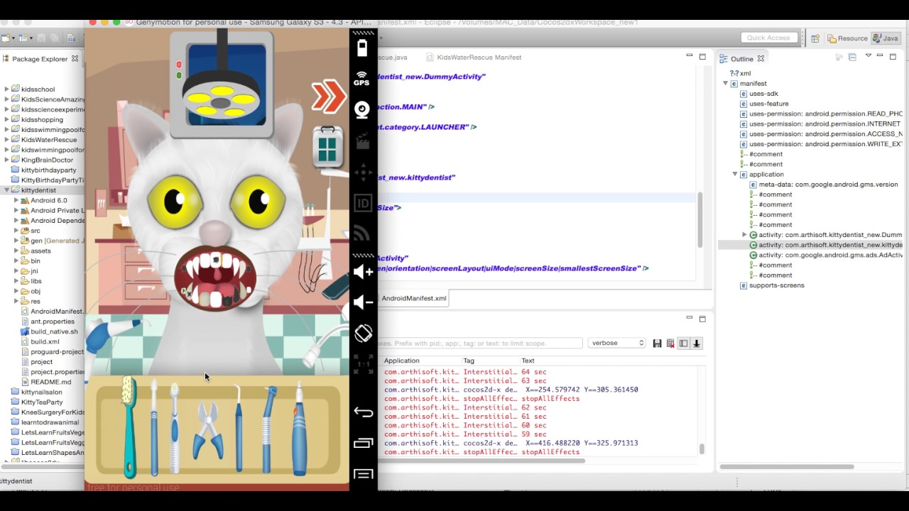Viewport: 909px width, 511px height.
Task: Pick the green toothbrush tool
Action: [x=129, y=427]
